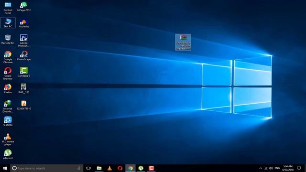The image size is (306, 172).
Task: Select the Internet Download Manager shortcut
Action: [8, 106]
